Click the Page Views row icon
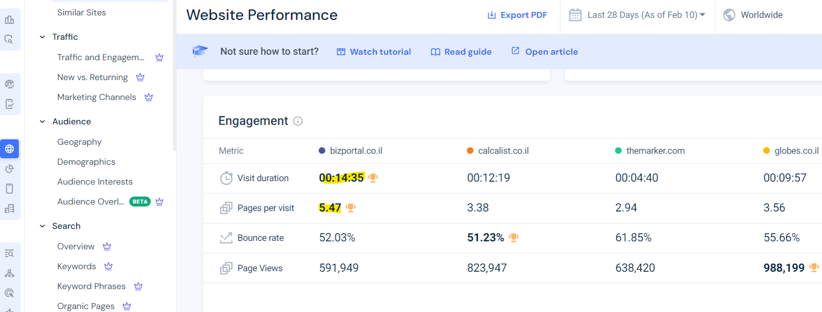The image size is (822, 312). tap(226, 268)
